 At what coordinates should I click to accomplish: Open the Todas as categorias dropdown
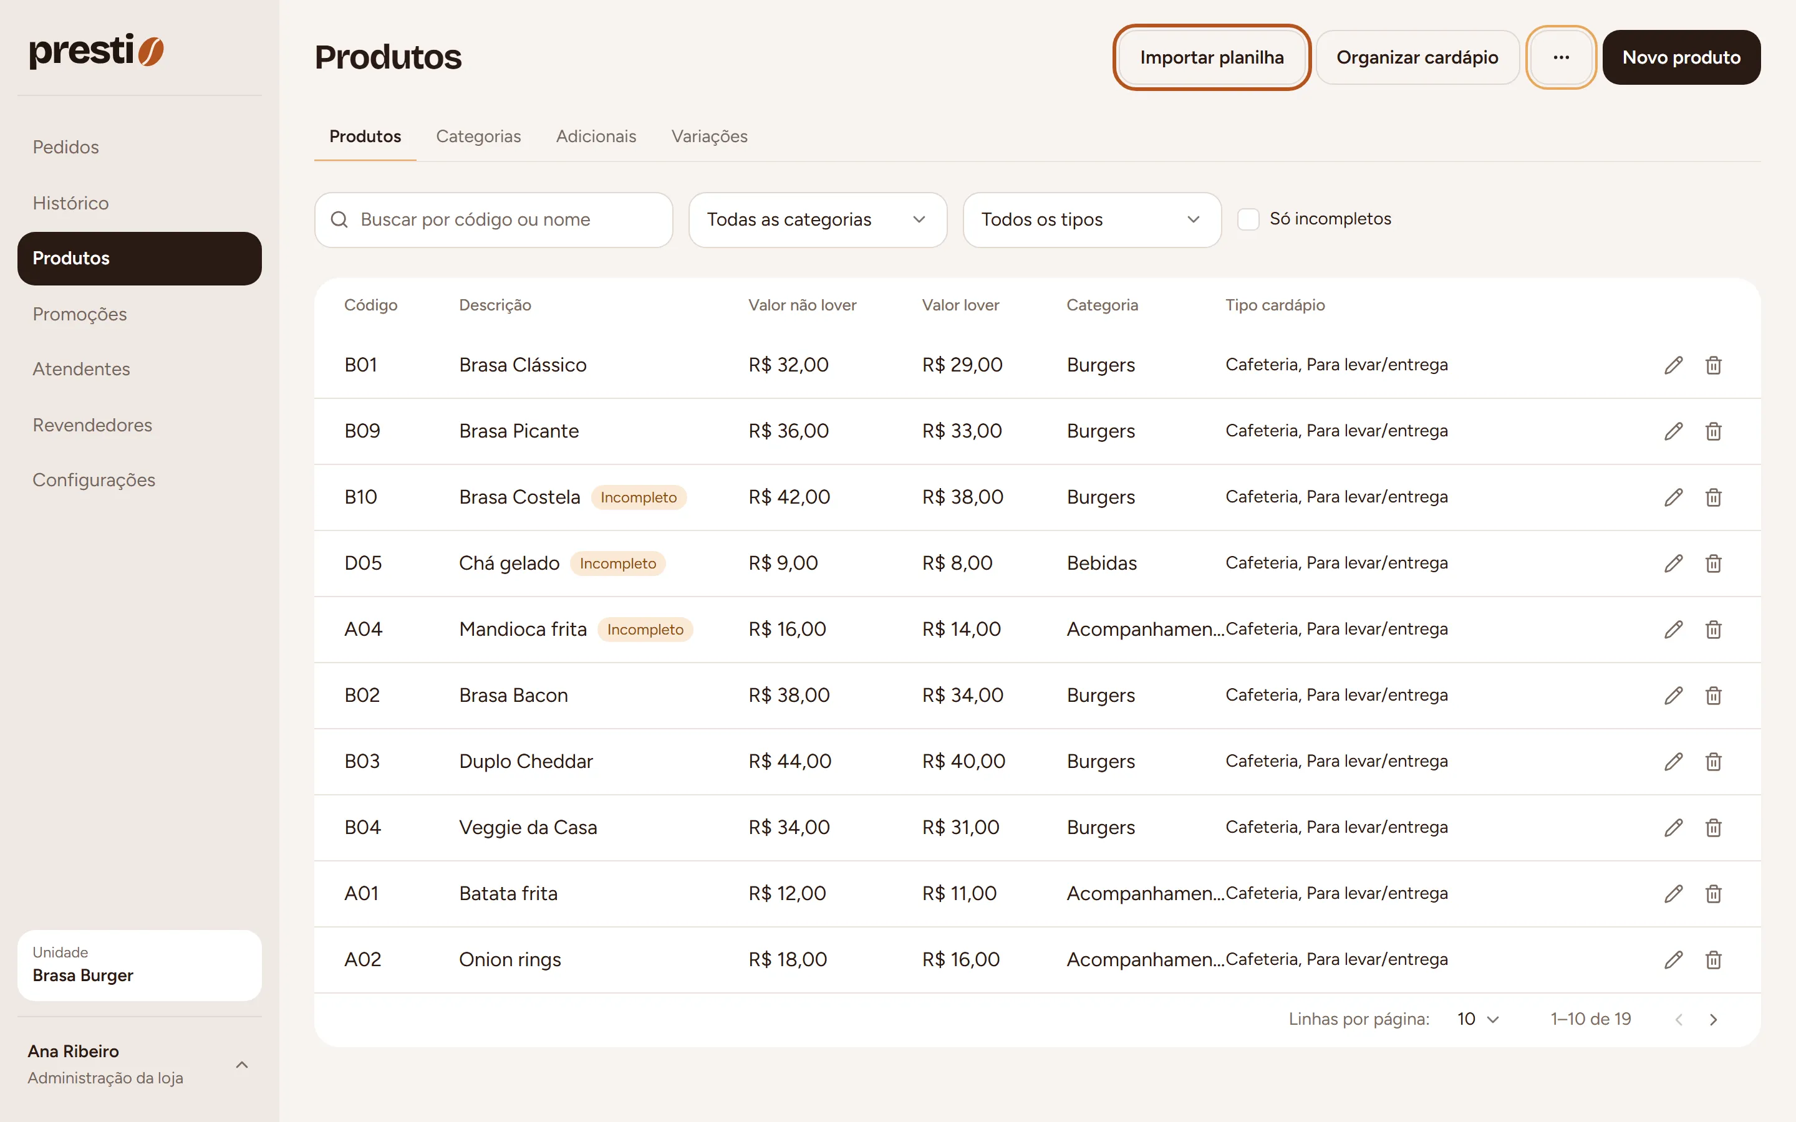(x=817, y=219)
